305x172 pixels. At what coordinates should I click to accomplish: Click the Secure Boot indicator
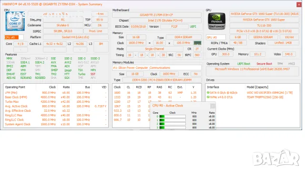tap(264, 64)
